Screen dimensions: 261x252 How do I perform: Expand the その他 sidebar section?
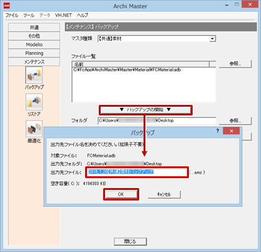(x=34, y=36)
